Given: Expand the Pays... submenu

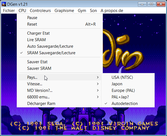Looking at the screenshot, I should tap(60, 77).
